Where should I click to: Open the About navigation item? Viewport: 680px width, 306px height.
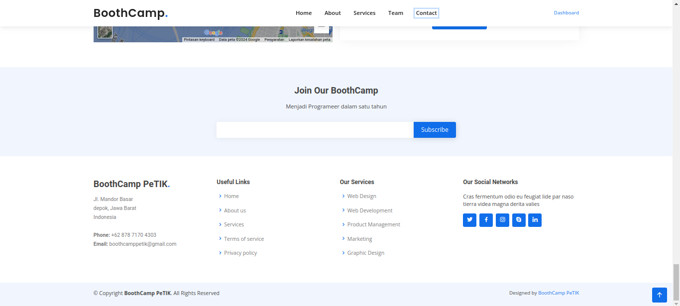333,13
